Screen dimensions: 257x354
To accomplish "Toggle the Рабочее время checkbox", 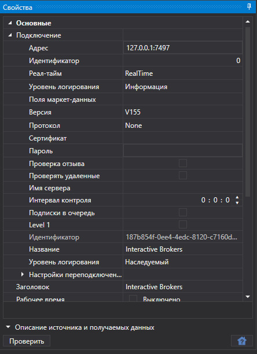I will coord(133,298).
